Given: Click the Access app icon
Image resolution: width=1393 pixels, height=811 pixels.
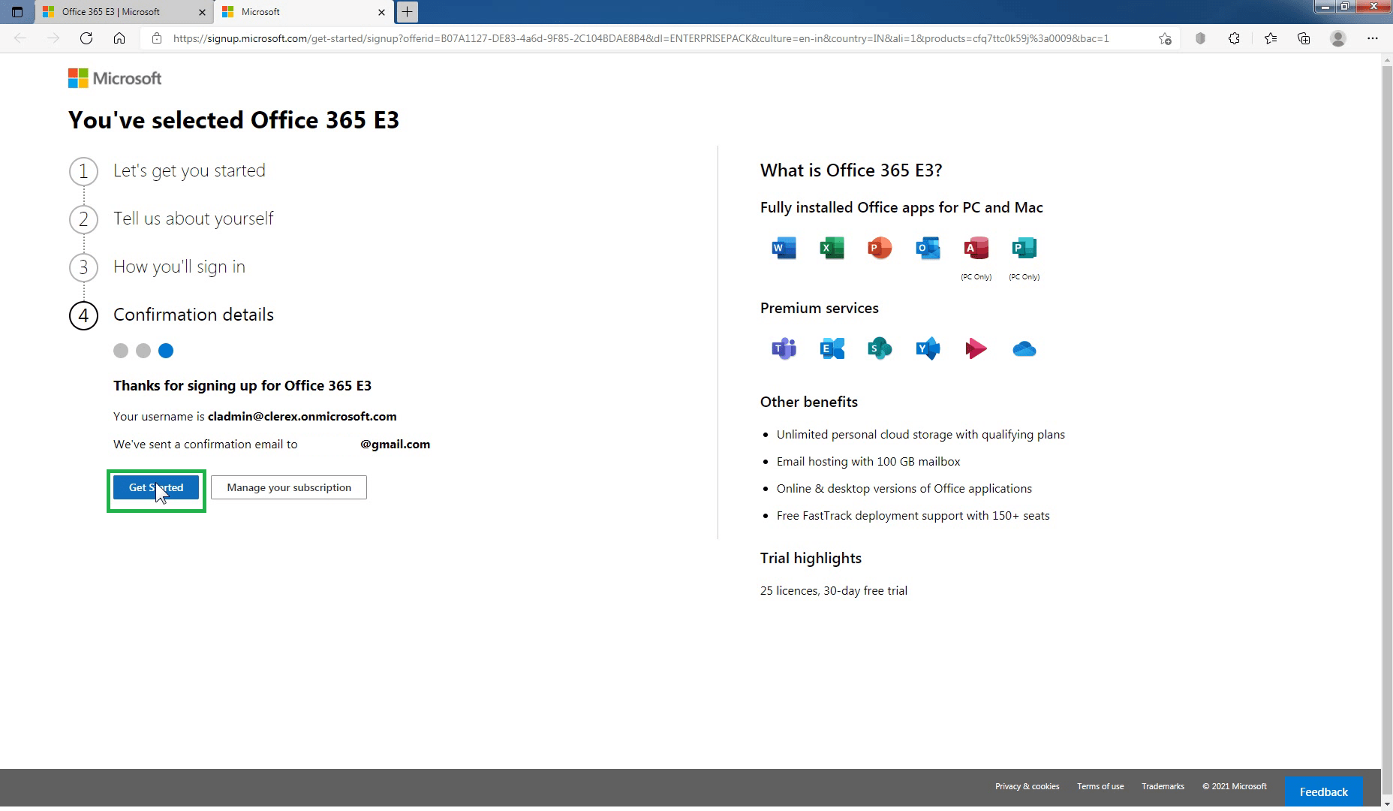Looking at the screenshot, I should coord(976,248).
